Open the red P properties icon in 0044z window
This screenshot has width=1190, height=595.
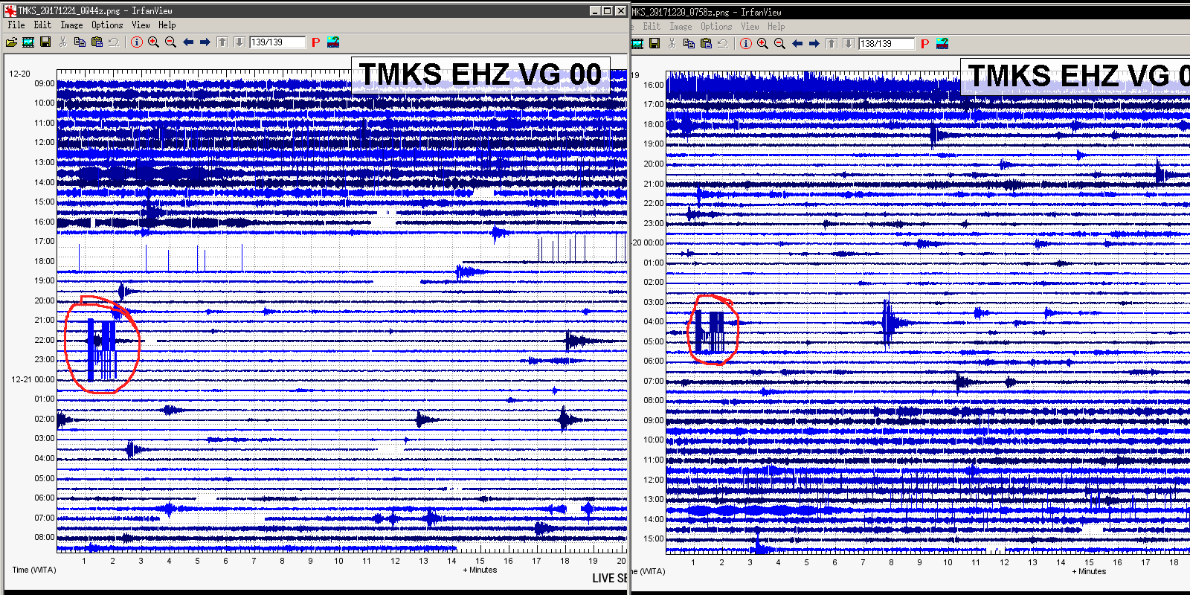(x=316, y=42)
